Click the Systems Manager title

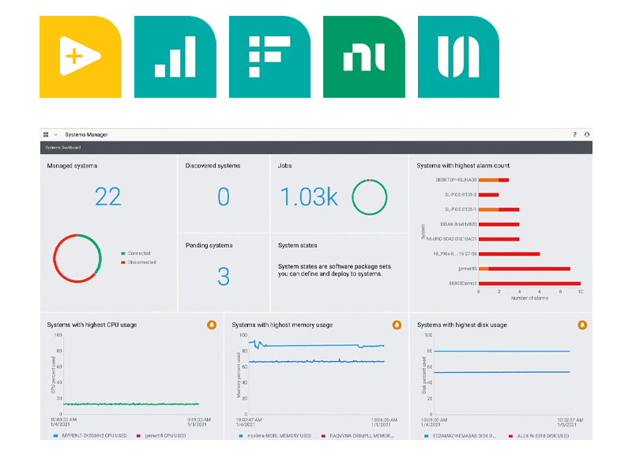pyautogui.click(x=86, y=134)
